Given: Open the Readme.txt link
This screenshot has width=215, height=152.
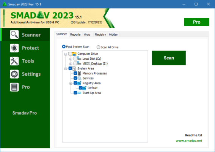Looking at the screenshot, I should pyautogui.click(x=193, y=135).
